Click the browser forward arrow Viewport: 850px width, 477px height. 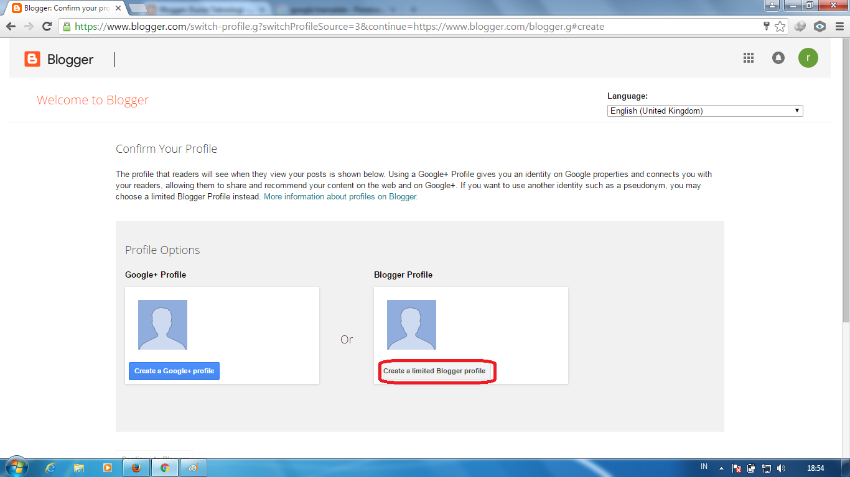pos(29,27)
